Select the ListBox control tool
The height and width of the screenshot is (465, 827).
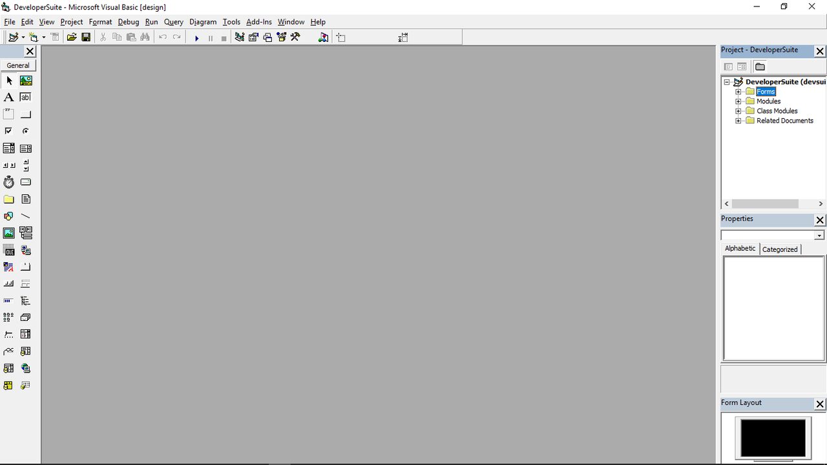click(26, 149)
